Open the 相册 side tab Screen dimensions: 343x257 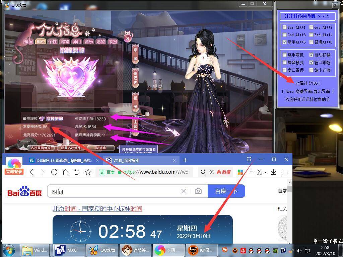135,102
